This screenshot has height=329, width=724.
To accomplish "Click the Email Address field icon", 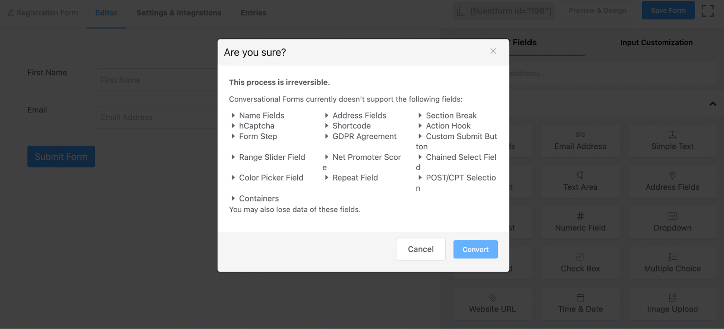I will point(580,135).
